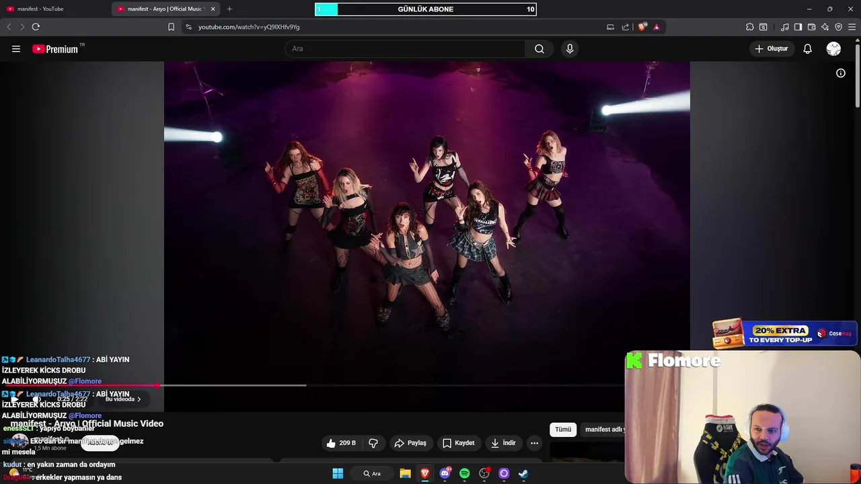
Task: Toggle the browser sidebar panel icon
Action: pyautogui.click(x=798, y=27)
